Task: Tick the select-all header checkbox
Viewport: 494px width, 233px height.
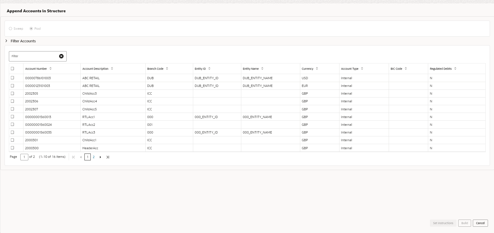Action: coord(12,69)
